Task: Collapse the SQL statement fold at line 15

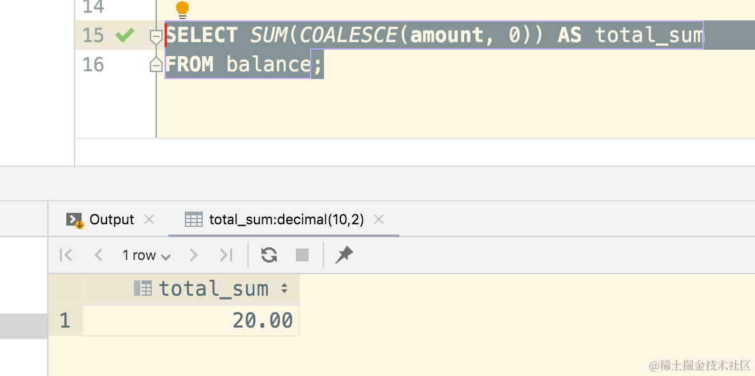Action: pos(155,37)
